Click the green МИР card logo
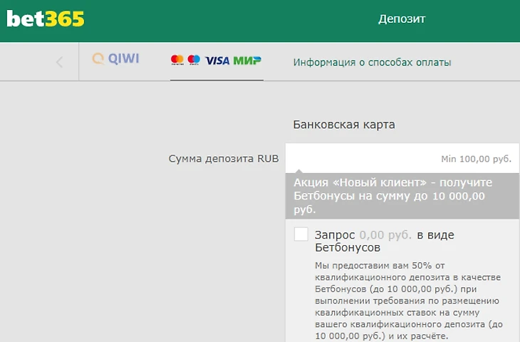Screen dimensions: 520x342 pos(247,61)
